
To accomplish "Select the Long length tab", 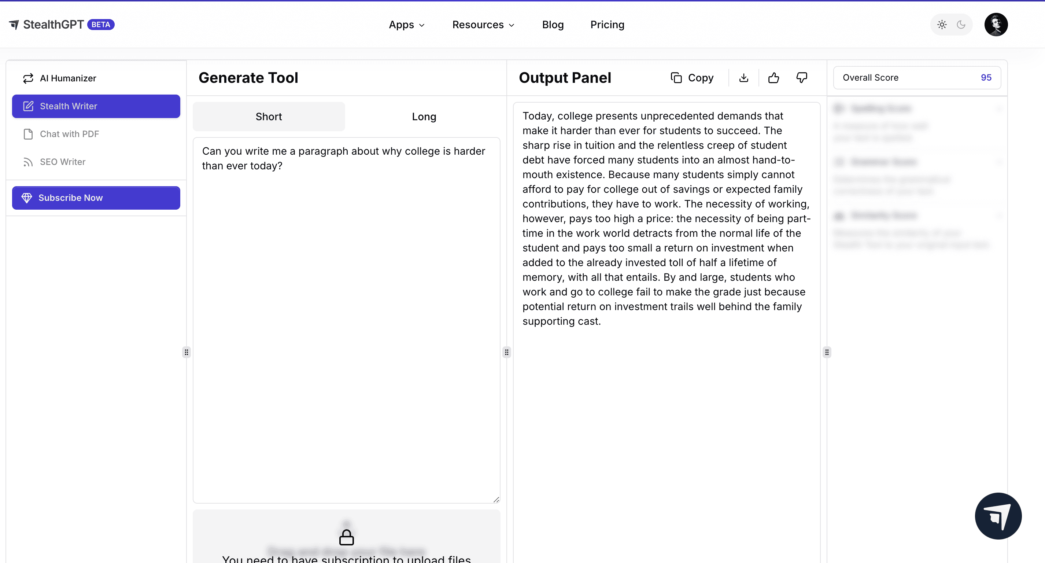I will pyautogui.click(x=424, y=117).
